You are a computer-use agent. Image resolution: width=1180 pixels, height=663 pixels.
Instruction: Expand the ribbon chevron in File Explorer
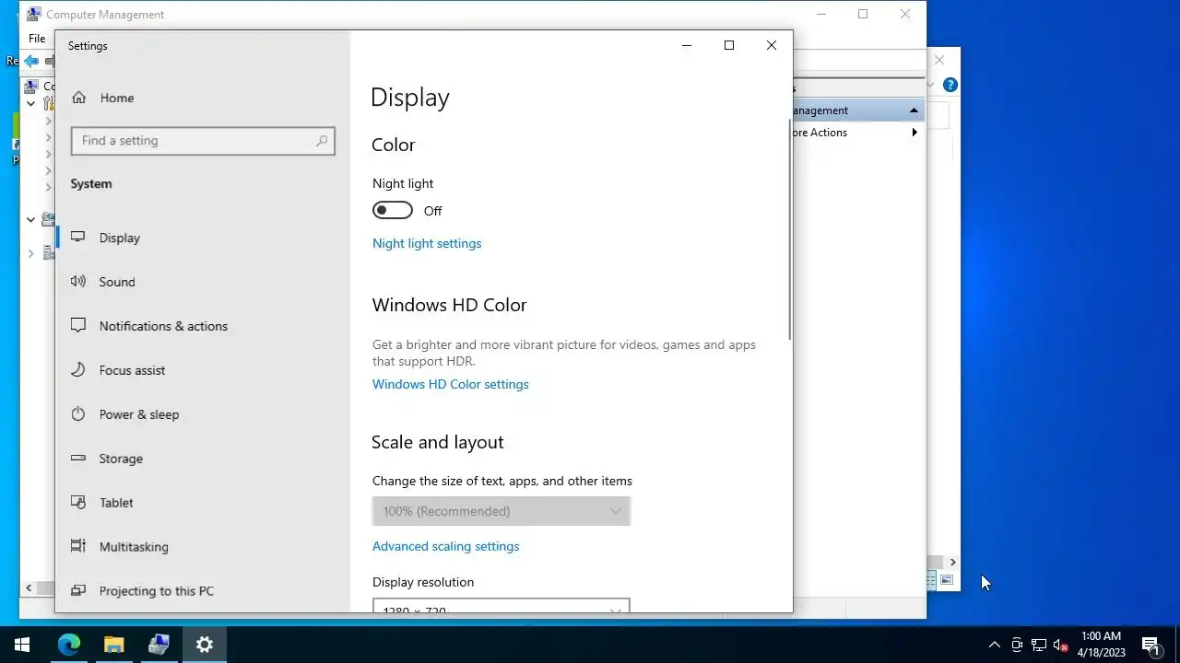point(930,85)
